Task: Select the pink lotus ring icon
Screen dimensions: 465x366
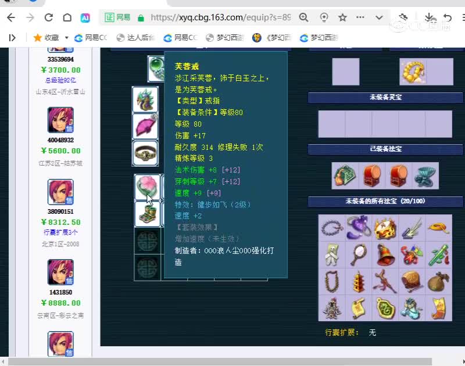Action: click(x=147, y=186)
